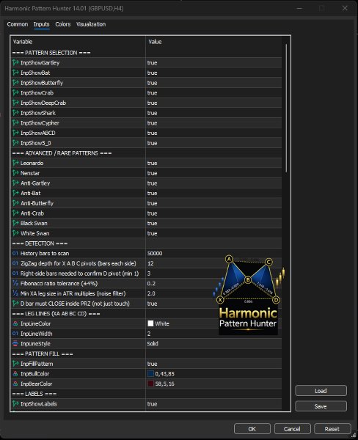Viewport: 358px width, 440px height.
Task: Click the boolean icon beside InpShowGartley
Action: [x=15, y=62]
